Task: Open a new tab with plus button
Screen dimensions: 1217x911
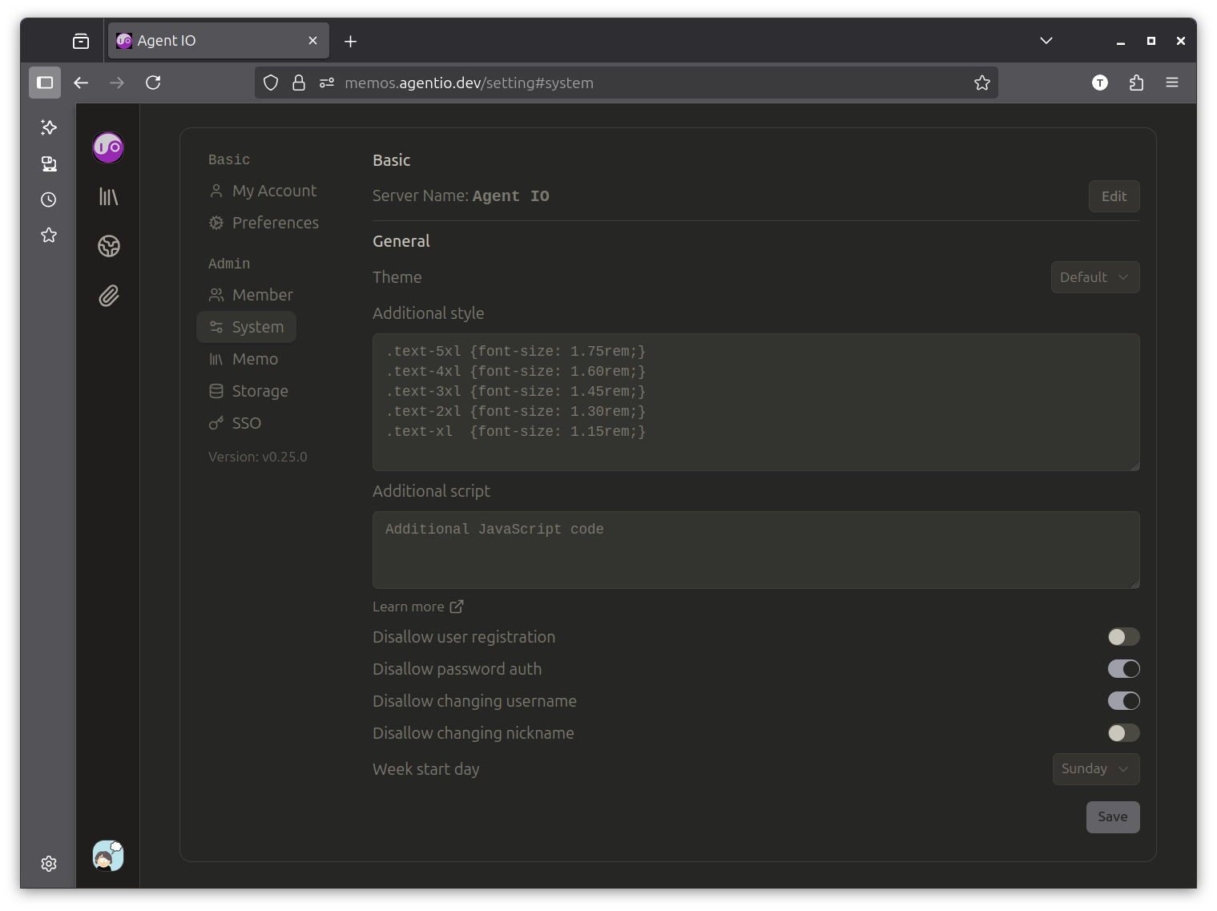Action: [350, 41]
